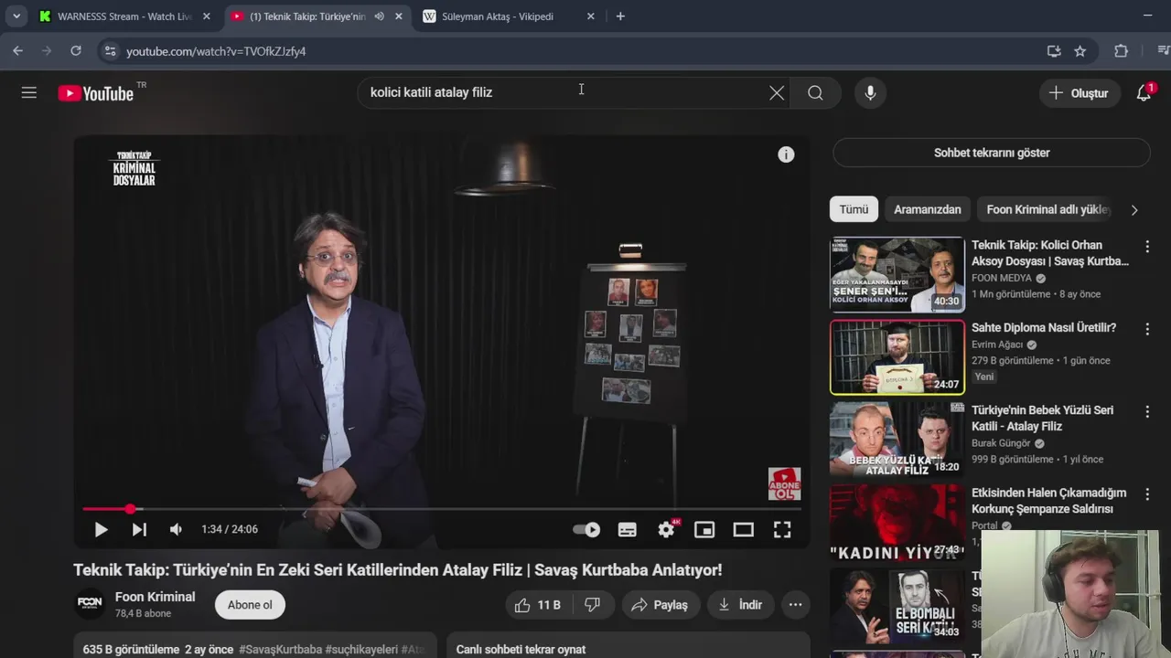
Task: Toggle subtitles/captions button
Action: coord(628,529)
